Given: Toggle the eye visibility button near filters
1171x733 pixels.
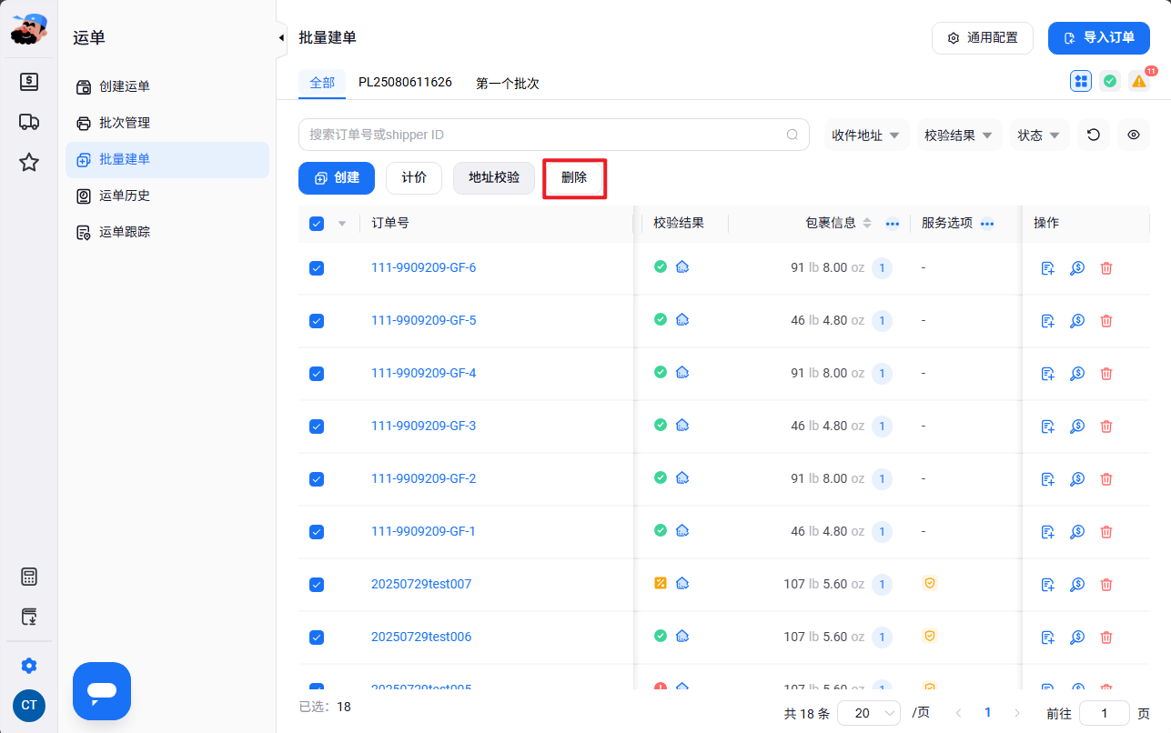Looking at the screenshot, I should tap(1134, 135).
